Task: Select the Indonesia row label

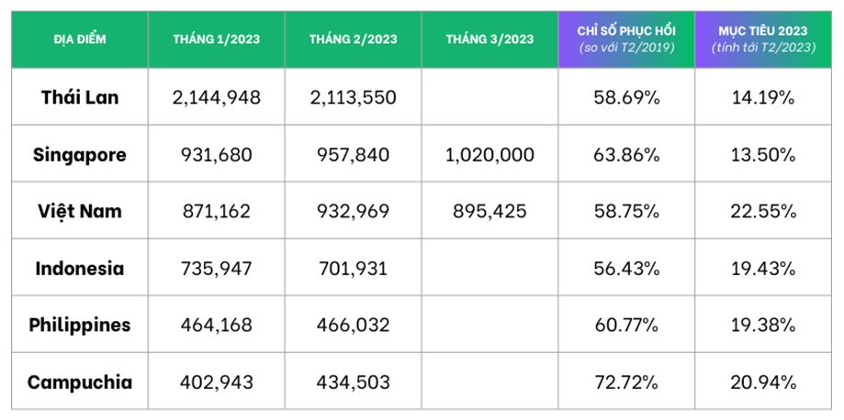Action: tap(80, 269)
